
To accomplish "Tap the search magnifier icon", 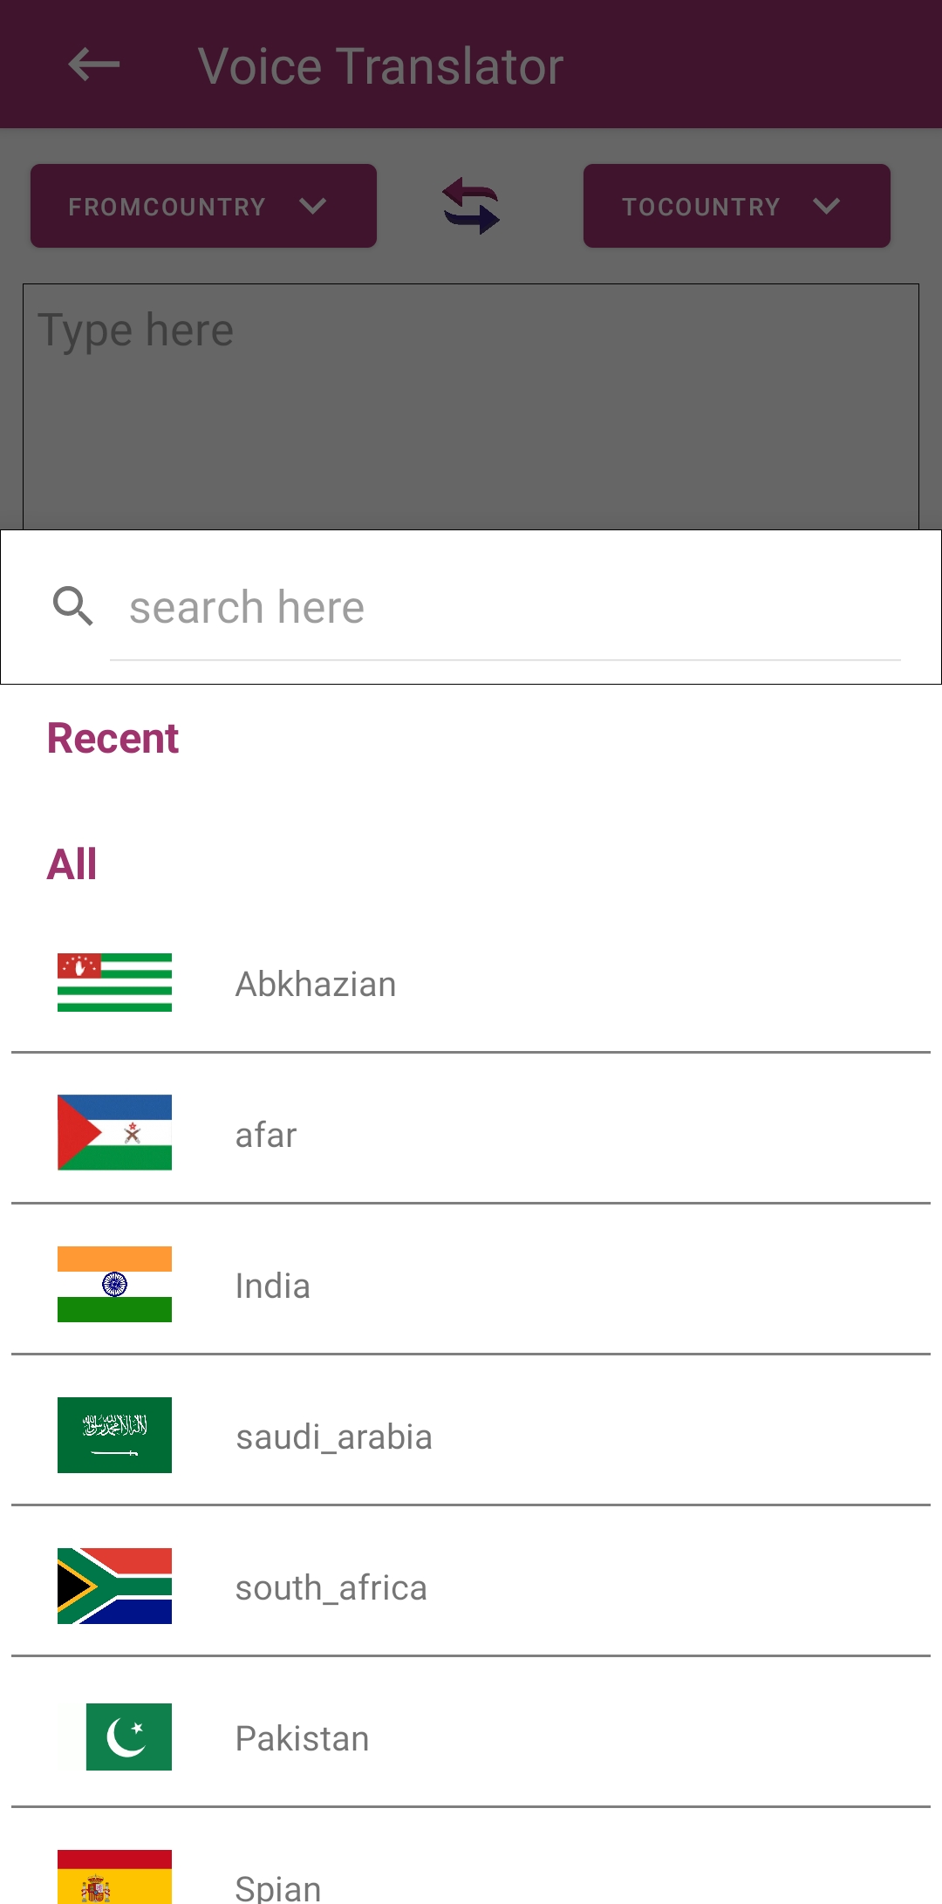I will [73, 606].
